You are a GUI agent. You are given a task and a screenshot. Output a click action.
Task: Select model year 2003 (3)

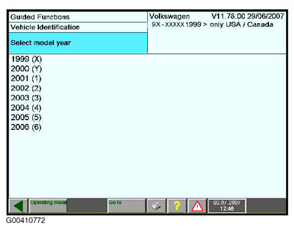click(26, 98)
